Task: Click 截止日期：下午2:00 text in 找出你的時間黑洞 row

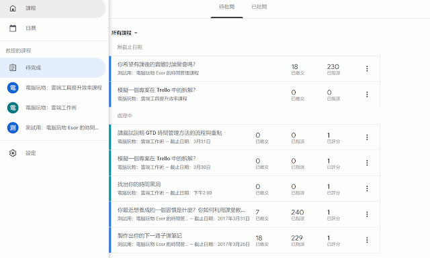Action: 191,193
